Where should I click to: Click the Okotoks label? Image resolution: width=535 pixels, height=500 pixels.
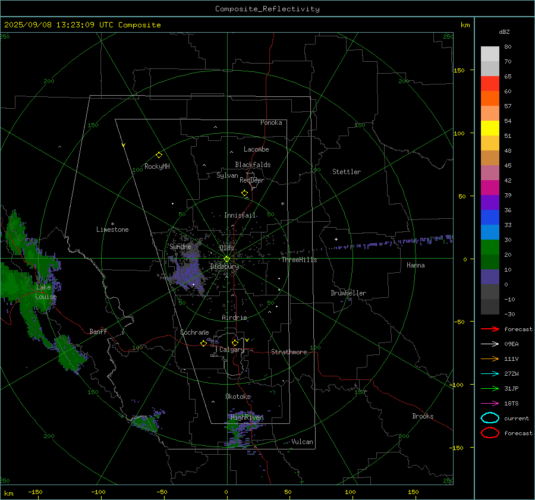coord(238,397)
